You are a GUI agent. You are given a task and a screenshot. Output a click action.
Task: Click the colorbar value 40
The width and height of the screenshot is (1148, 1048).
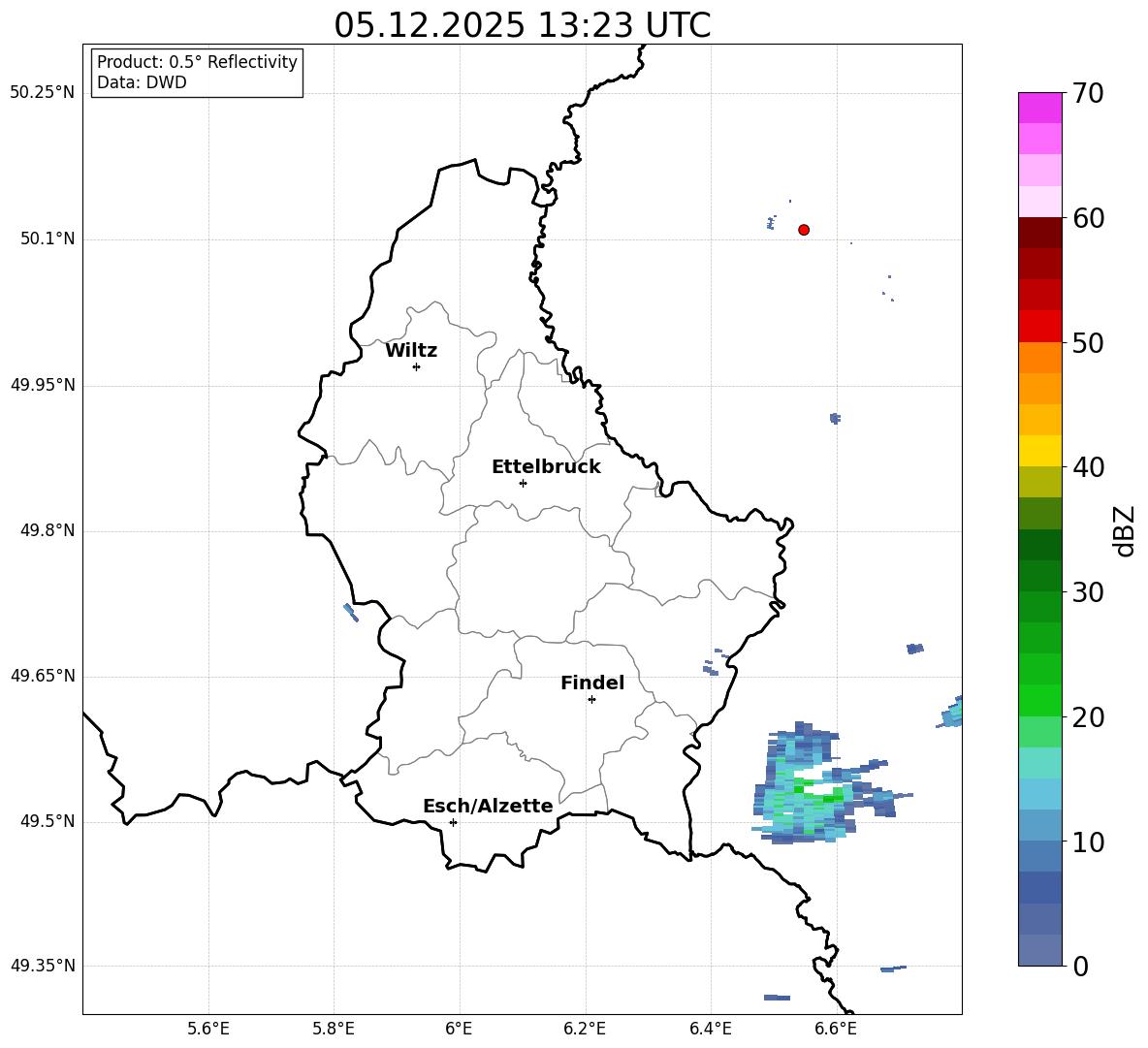tap(1088, 467)
